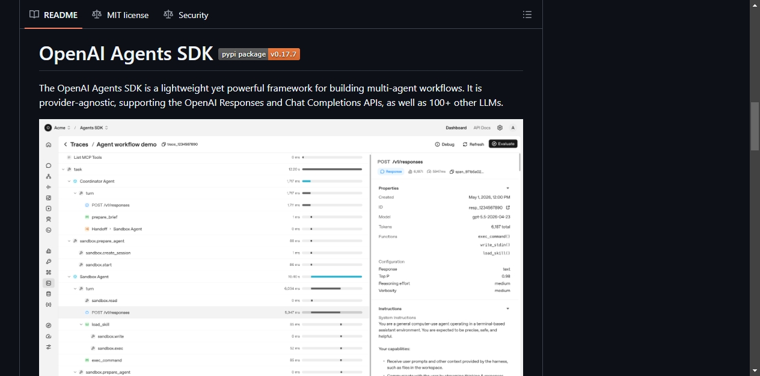Open the Security tab
This screenshot has width=760, height=376.
point(186,14)
